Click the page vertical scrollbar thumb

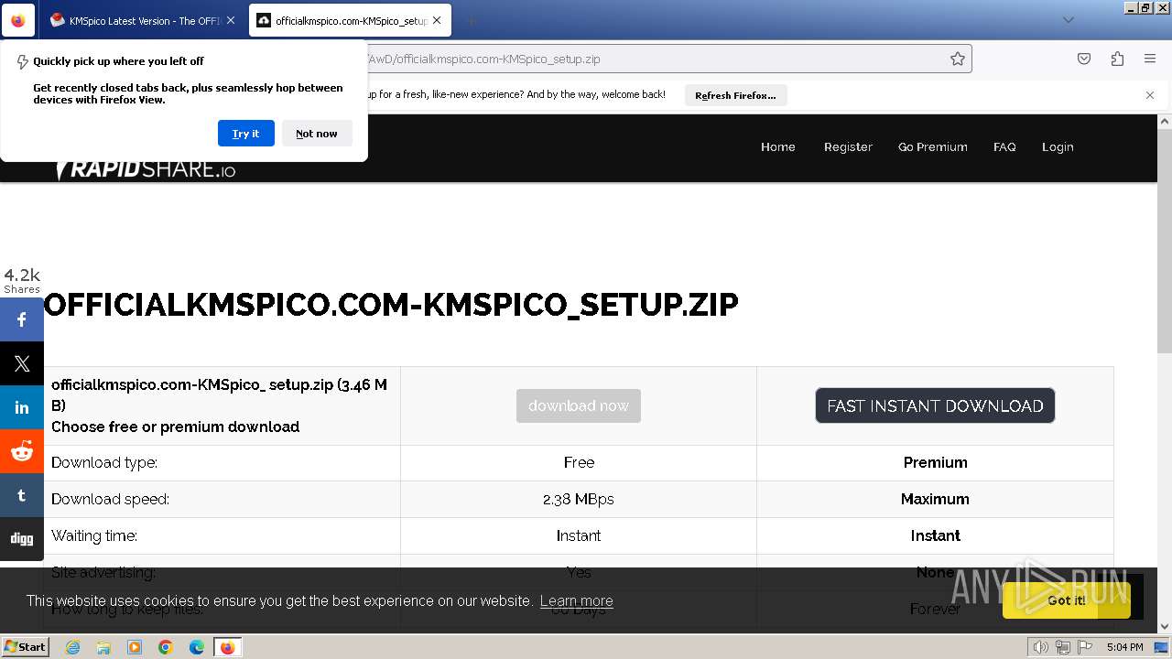pos(1164,242)
